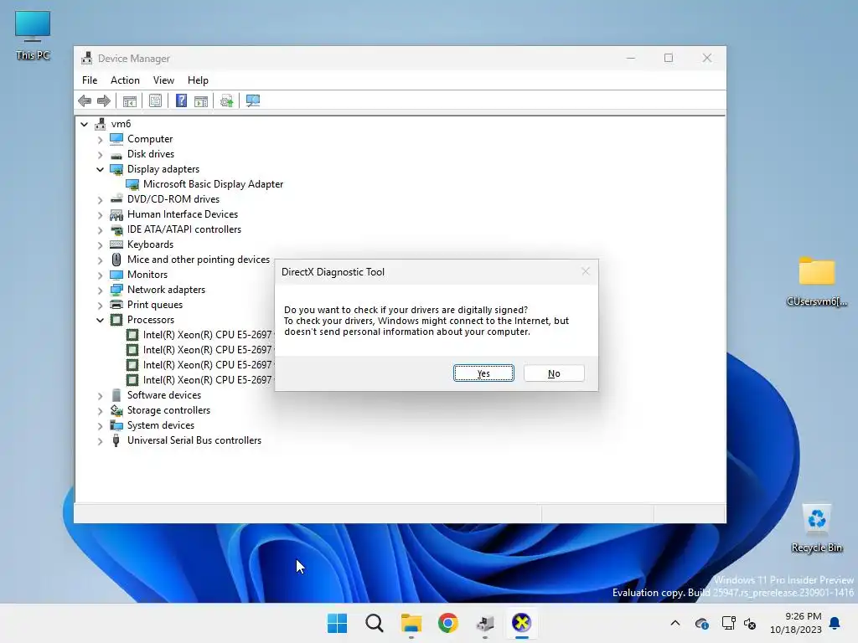Collapse the Display adapters category

pos(101,169)
